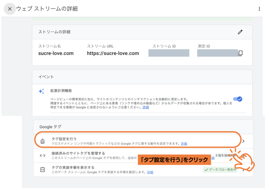Open the 詳細 link in タグ設定を行う description
The width and height of the screenshot is (269, 190).
tap(184, 144)
